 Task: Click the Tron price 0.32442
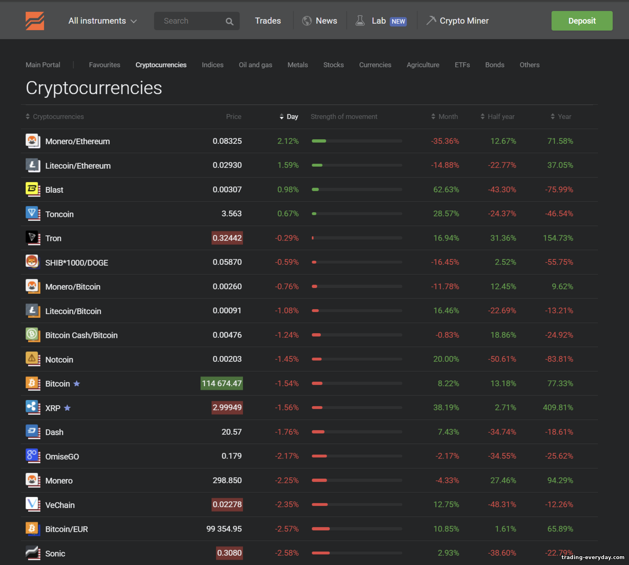click(x=227, y=238)
